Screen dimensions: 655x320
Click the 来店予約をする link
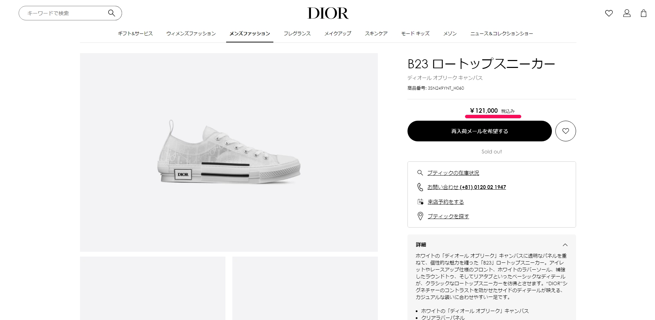pos(446,202)
